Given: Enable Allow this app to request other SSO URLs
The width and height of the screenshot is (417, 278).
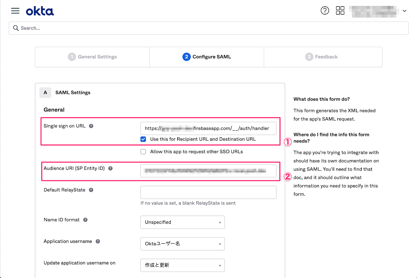Looking at the screenshot, I should 143,152.
